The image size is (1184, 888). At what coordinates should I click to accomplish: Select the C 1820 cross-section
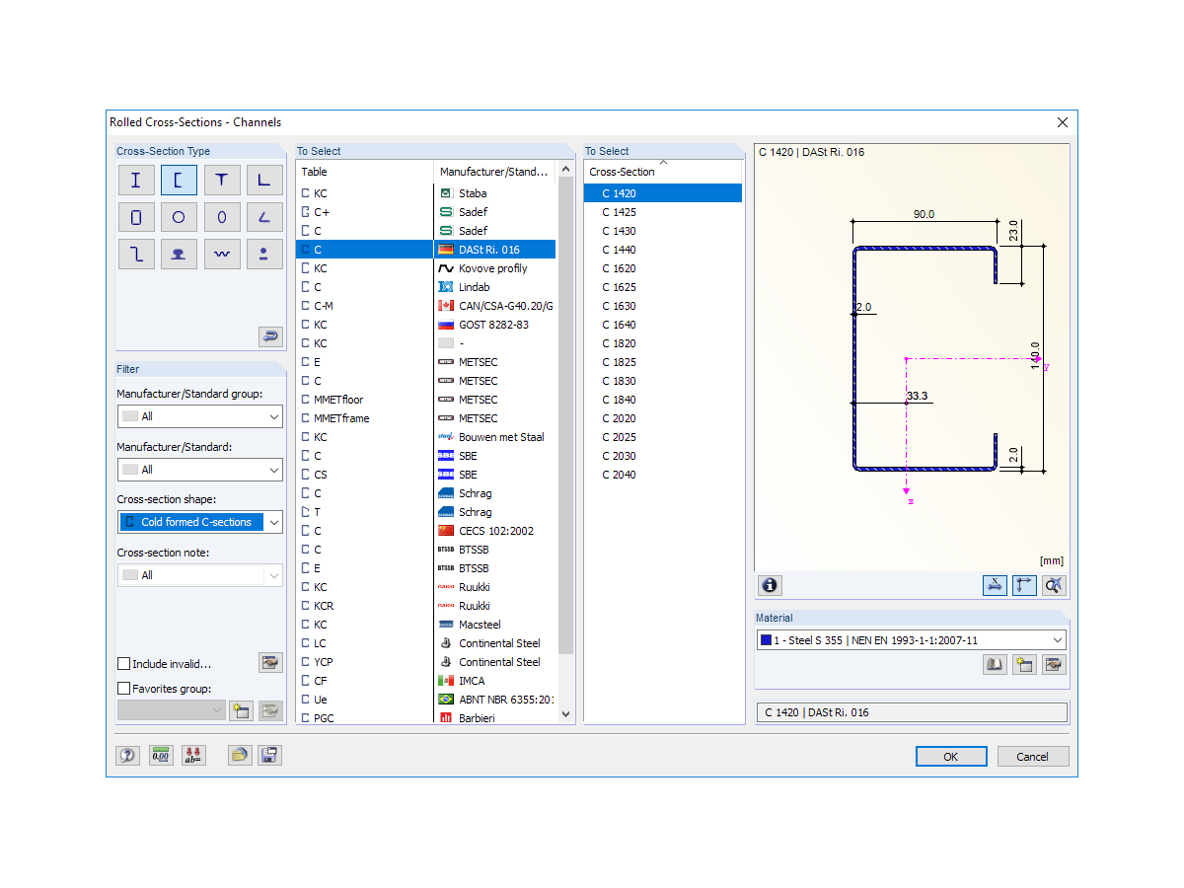pyautogui.click(x=663, y=343)
